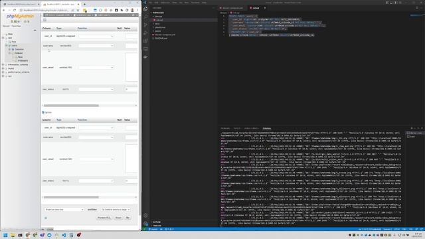Expand OUTLINE section in VS Code sidebar
Screen dimensions: 425x239
[157, 222]
